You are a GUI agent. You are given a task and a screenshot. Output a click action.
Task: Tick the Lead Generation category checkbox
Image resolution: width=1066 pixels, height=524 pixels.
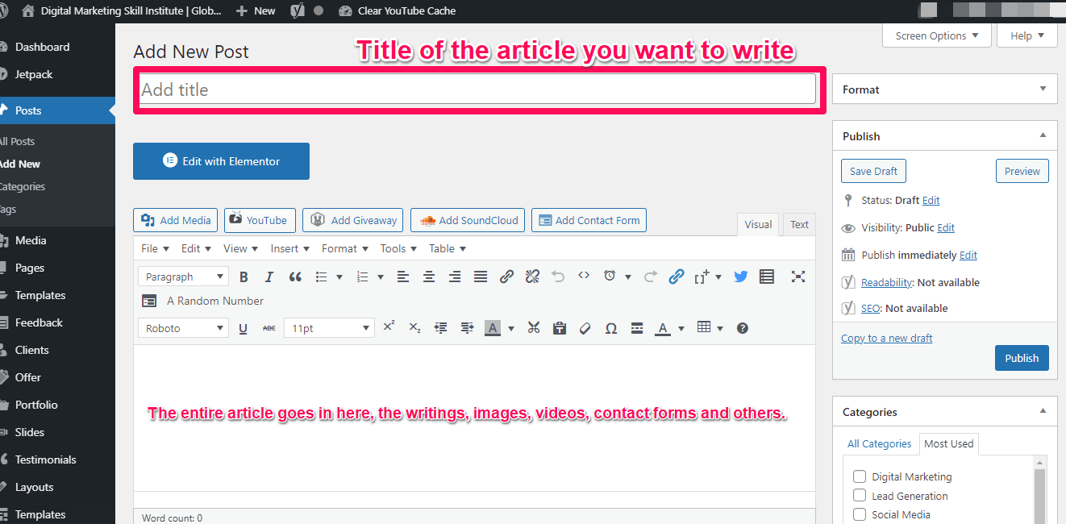[860, 496]
